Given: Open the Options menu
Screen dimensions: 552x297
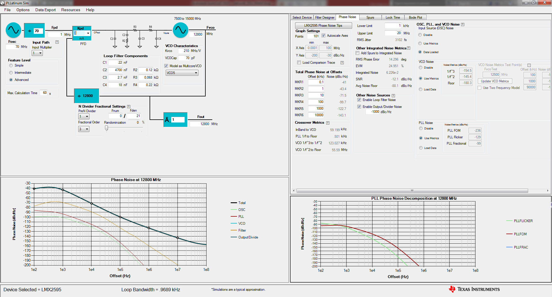Looking at the screenshot, I should pos(23,10).
